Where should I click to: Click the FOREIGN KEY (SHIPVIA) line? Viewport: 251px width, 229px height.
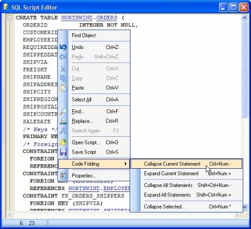(x=66, y=203)
